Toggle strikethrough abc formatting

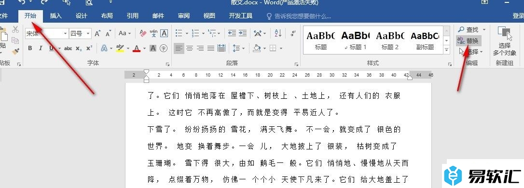[x=68, y=48]
